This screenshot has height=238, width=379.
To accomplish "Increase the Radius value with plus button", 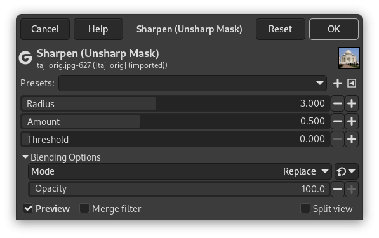I will pos(352,103).
